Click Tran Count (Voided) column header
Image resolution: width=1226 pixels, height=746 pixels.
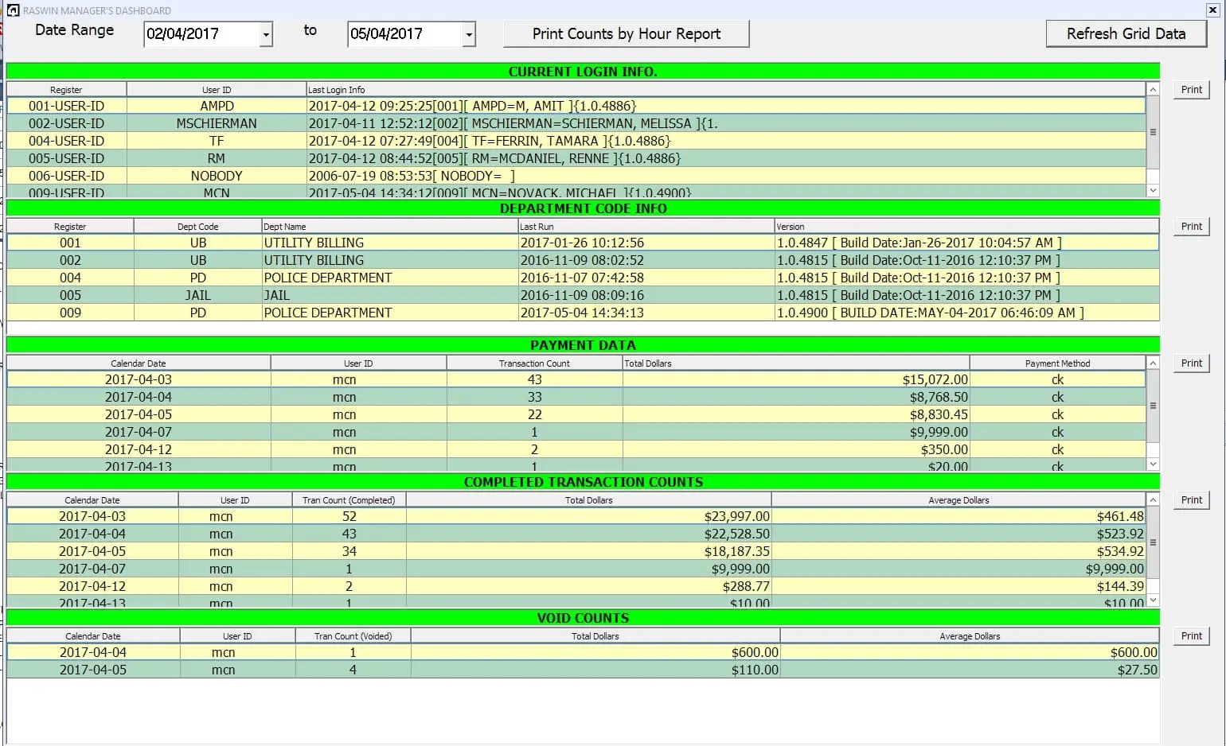pyautogui.click(x=353, y=636)
